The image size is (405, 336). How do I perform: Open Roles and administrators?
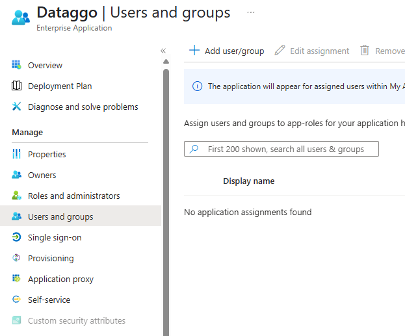coord(74,196)
